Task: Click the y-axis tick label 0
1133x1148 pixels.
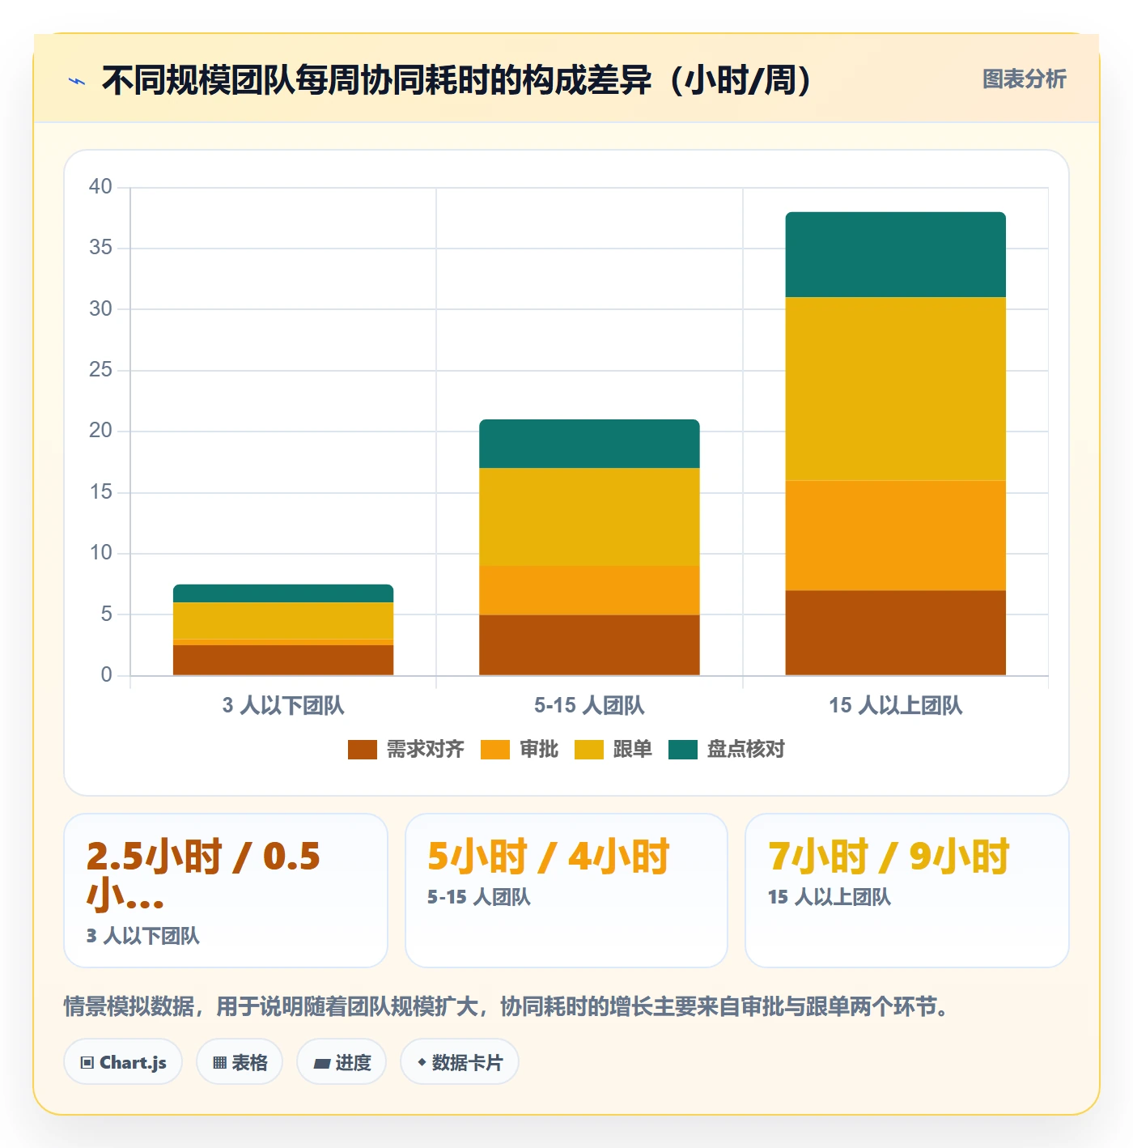Action: click(106, 675)
